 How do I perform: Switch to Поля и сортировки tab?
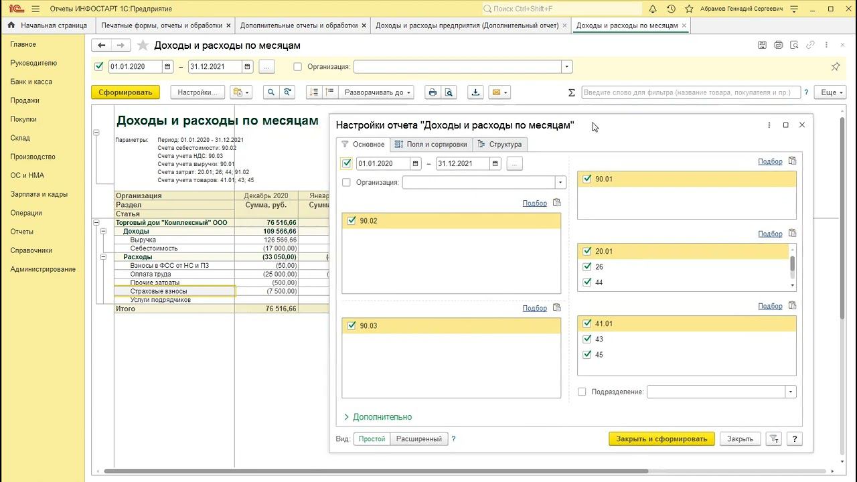[431, 144]
